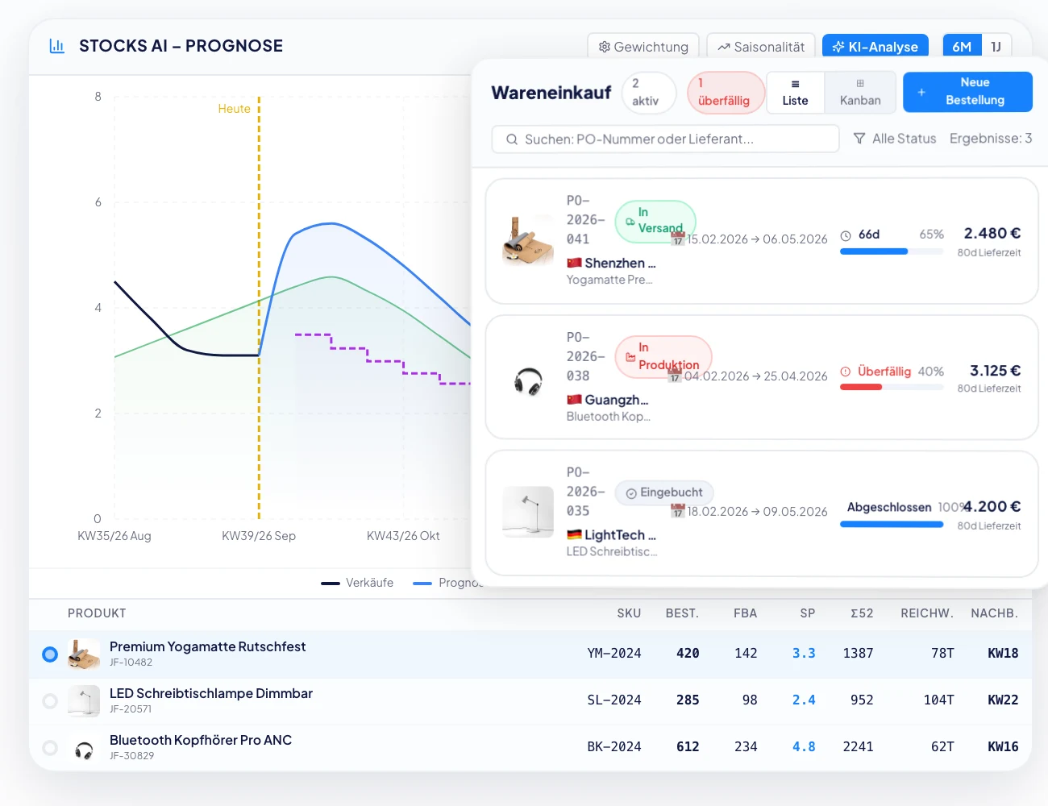Open the yoga mat thumbnail of PO-2026-041

pos(528,240)
